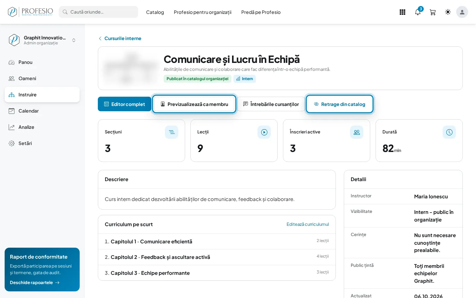Click Editor complet button

pos(125,104)
